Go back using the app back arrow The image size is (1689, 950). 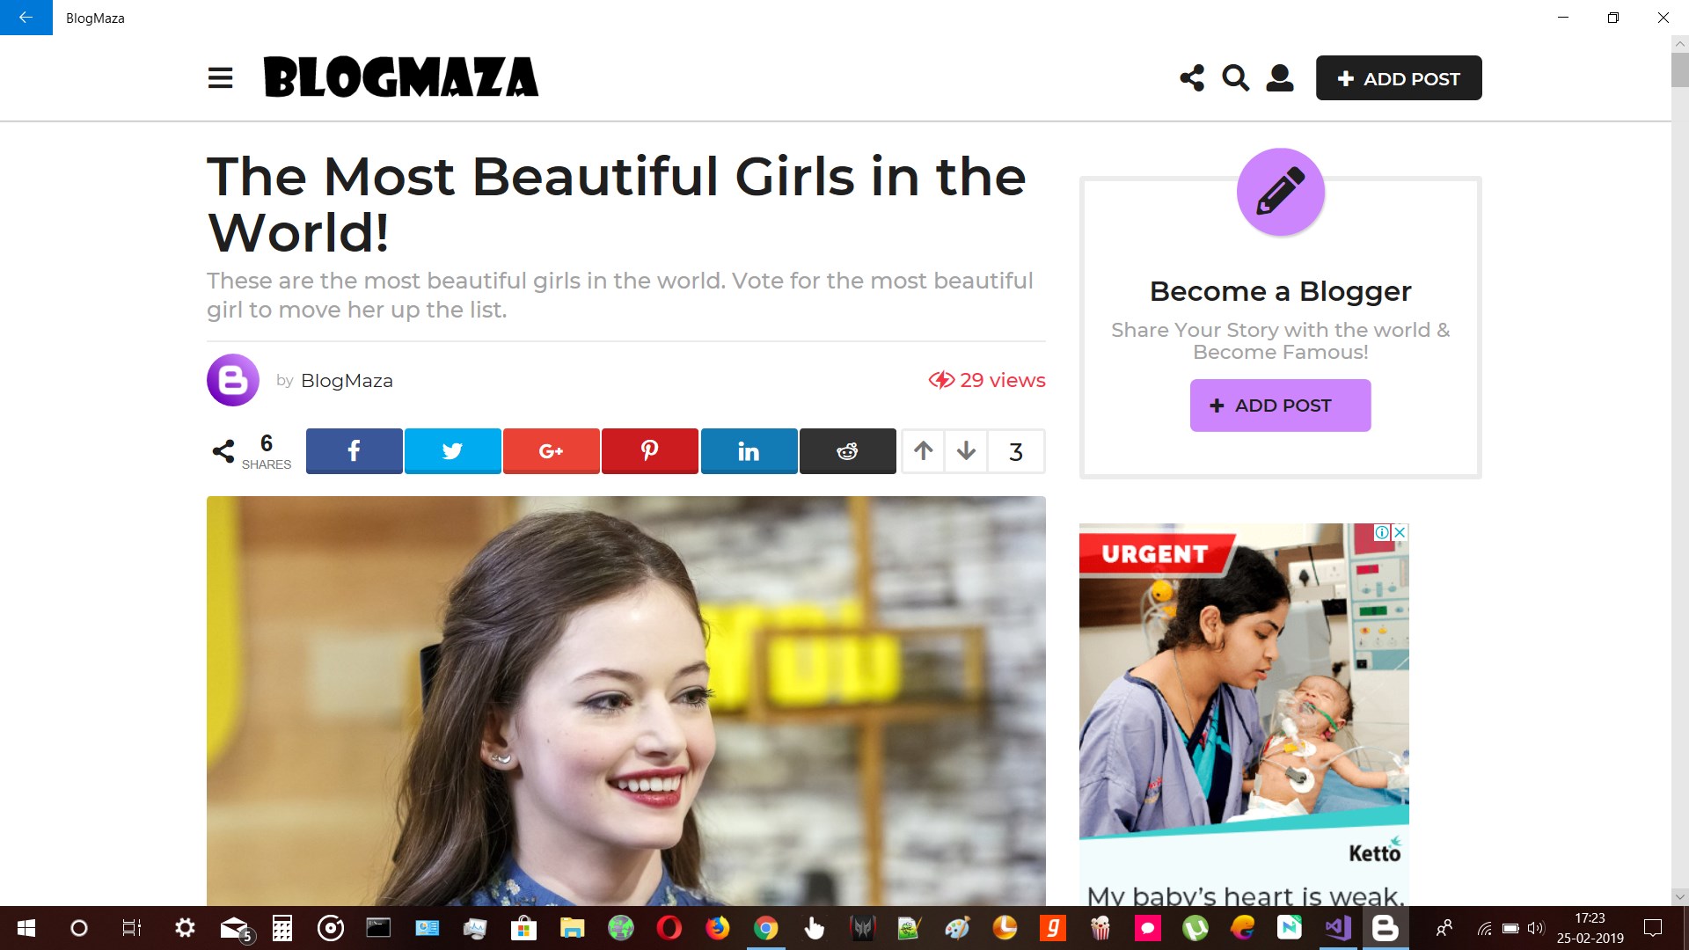(26, 18)
